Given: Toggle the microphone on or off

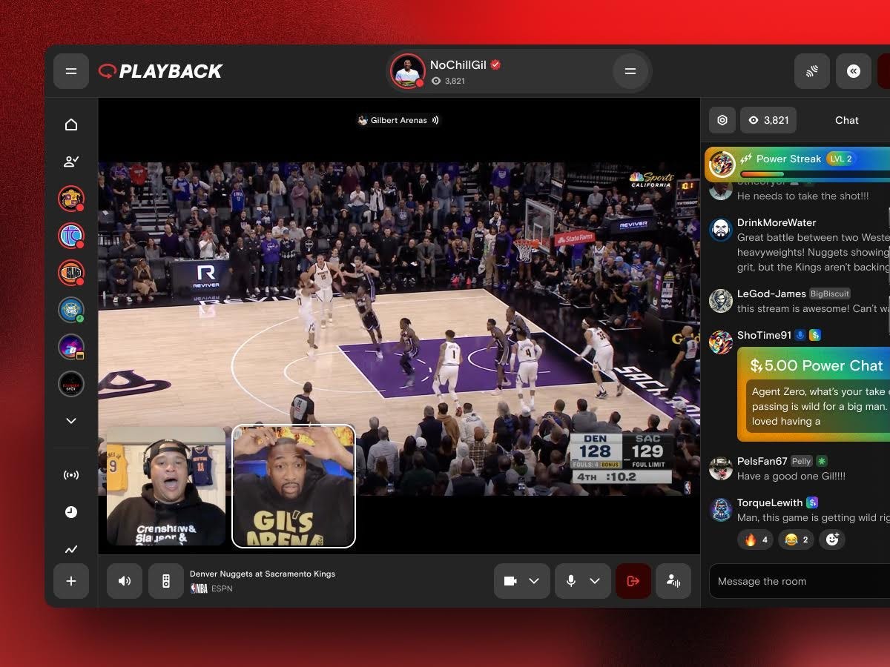Looking at the screenshot, I should (571, 581).
